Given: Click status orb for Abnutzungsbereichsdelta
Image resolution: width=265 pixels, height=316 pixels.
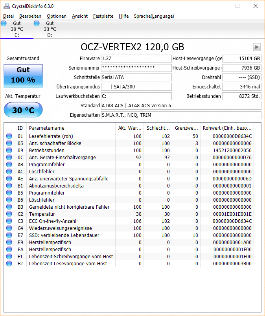Looking at the screenshot, I should tap(9, 186).
